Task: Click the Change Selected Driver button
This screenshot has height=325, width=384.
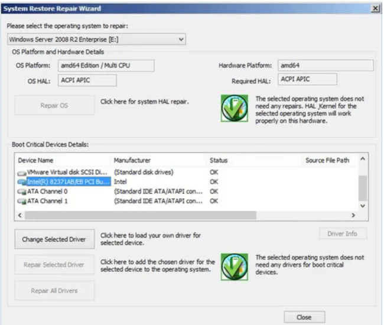Action: pos(54,239)
